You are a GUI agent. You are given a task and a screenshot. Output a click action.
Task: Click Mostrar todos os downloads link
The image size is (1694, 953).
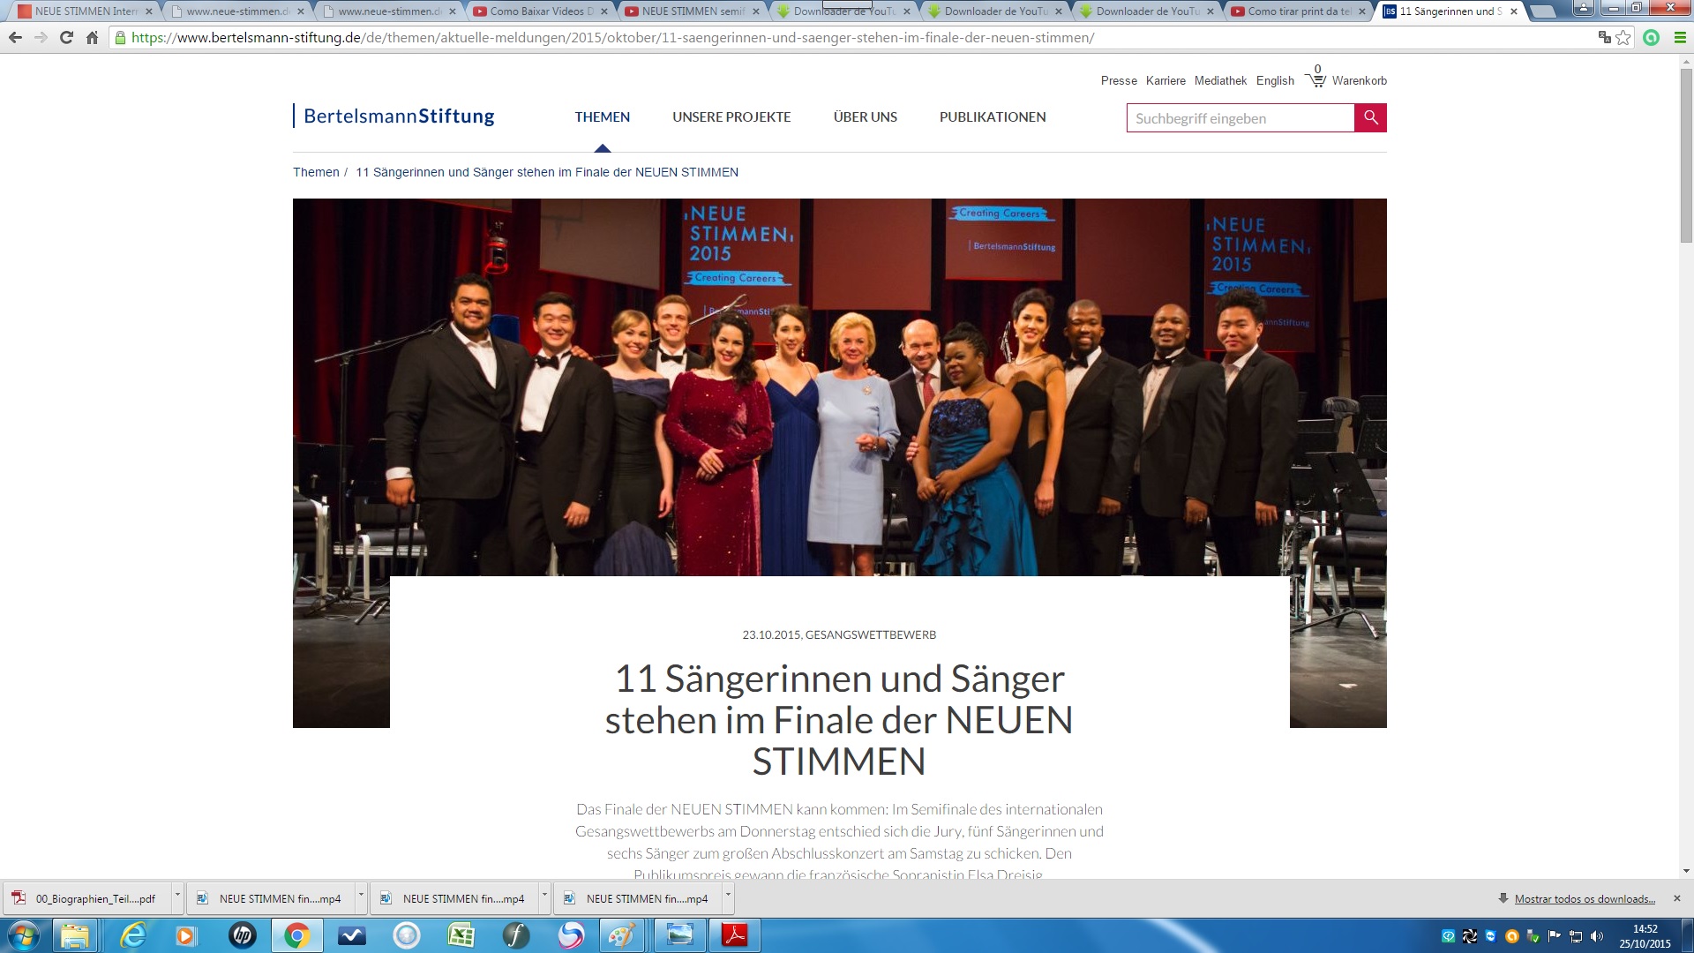pyautogui.click(x=1585, y=898)
